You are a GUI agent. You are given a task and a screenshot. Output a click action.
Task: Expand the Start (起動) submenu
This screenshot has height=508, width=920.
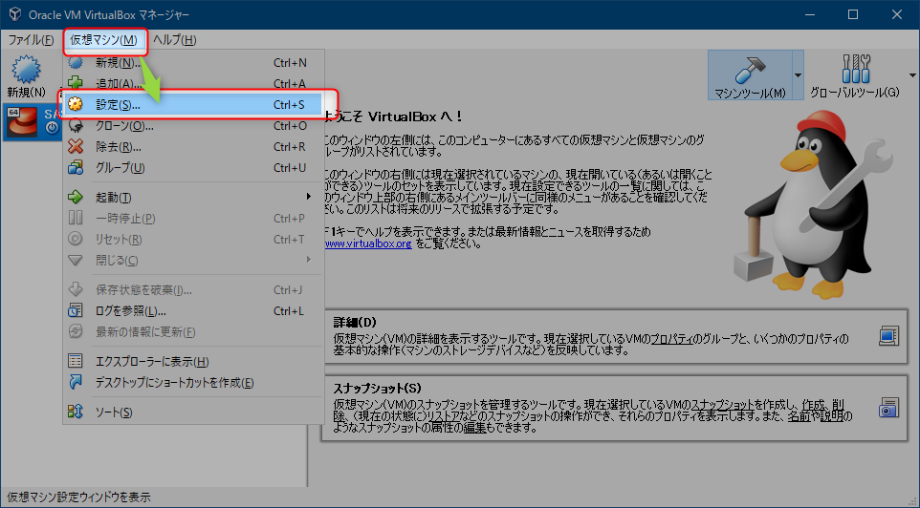click(309, 197)
